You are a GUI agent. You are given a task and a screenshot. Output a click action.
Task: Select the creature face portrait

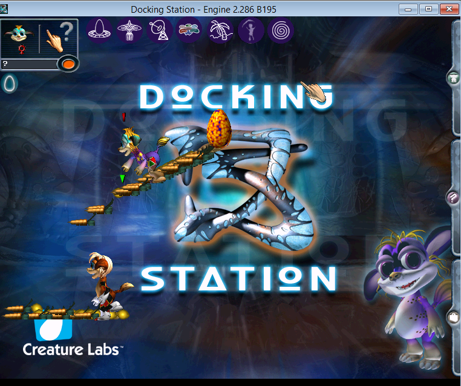[x=19, y=38]
